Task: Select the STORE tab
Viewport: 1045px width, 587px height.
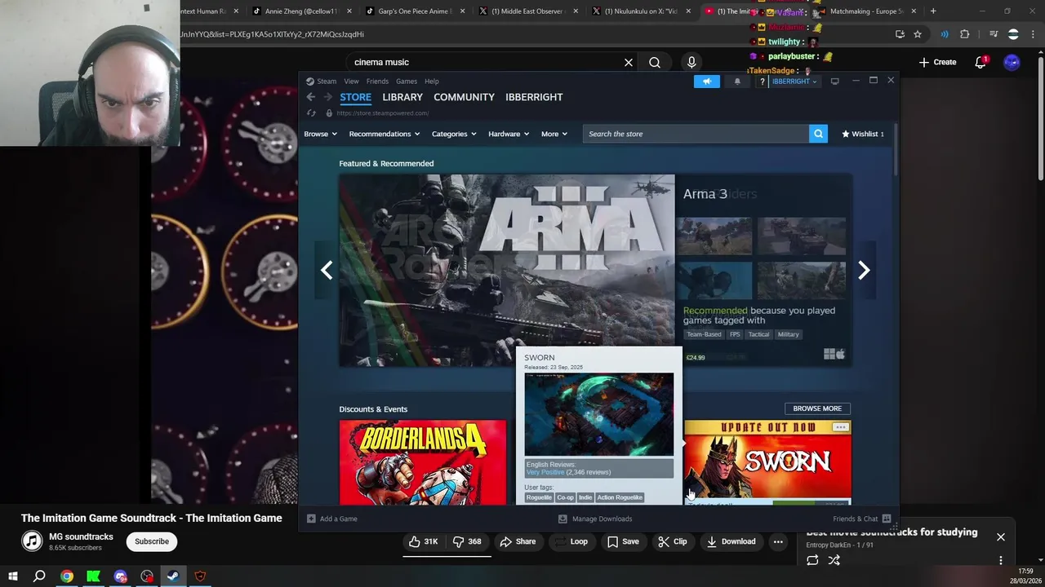Action: coord(355,97)
